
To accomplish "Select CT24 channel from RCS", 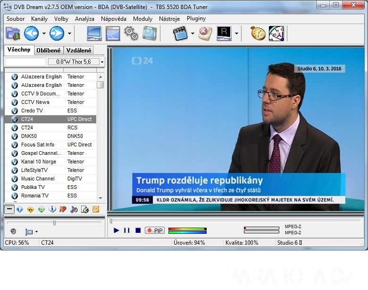I will 50,128.
